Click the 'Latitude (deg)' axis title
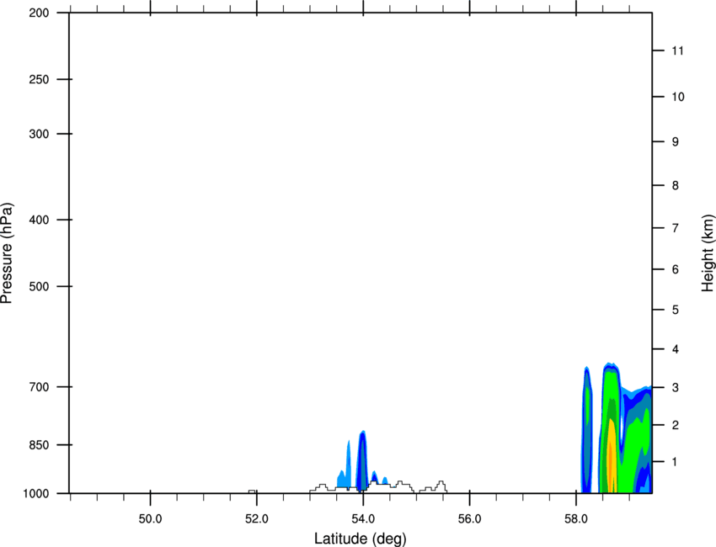The image size is (716, 547). click(x=360, y=539)
